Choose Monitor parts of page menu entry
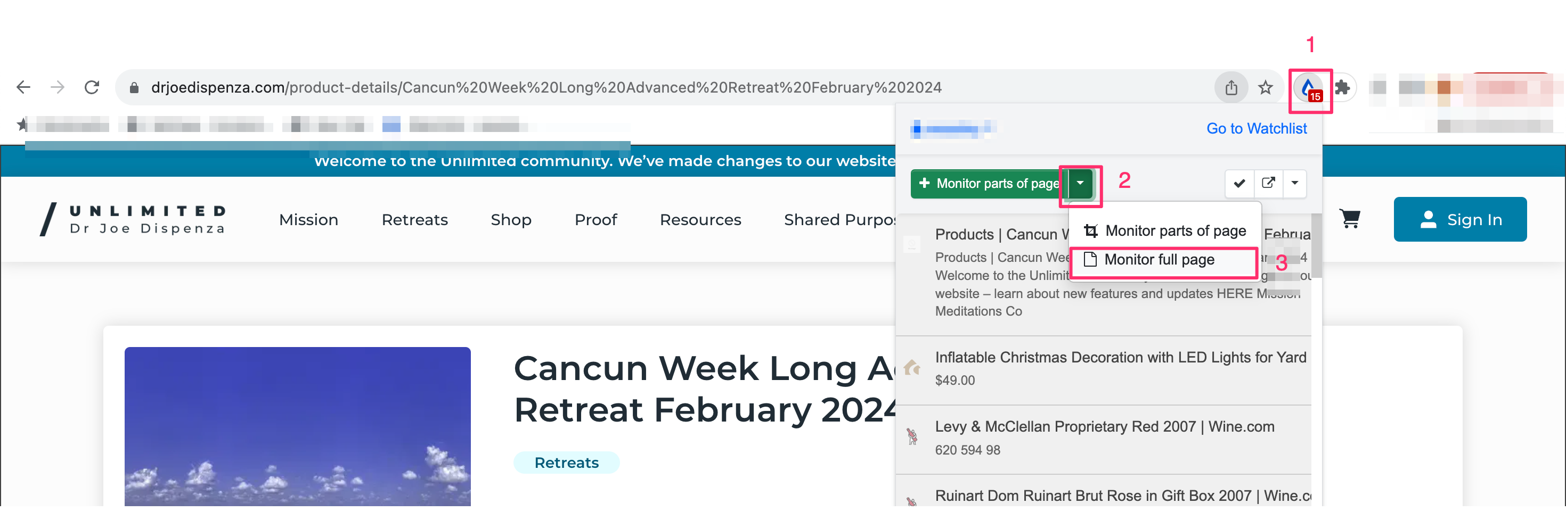Viewport: 1566px width, 528px height. click(x=1164, y=231)
